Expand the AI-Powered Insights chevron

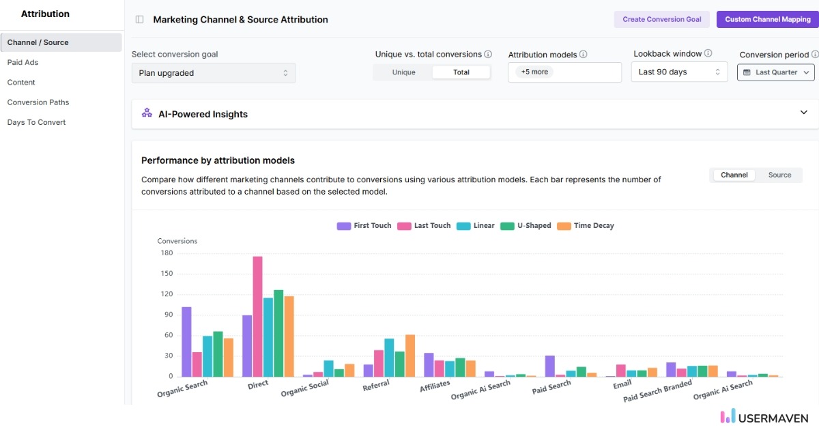[x=803, y=113]
